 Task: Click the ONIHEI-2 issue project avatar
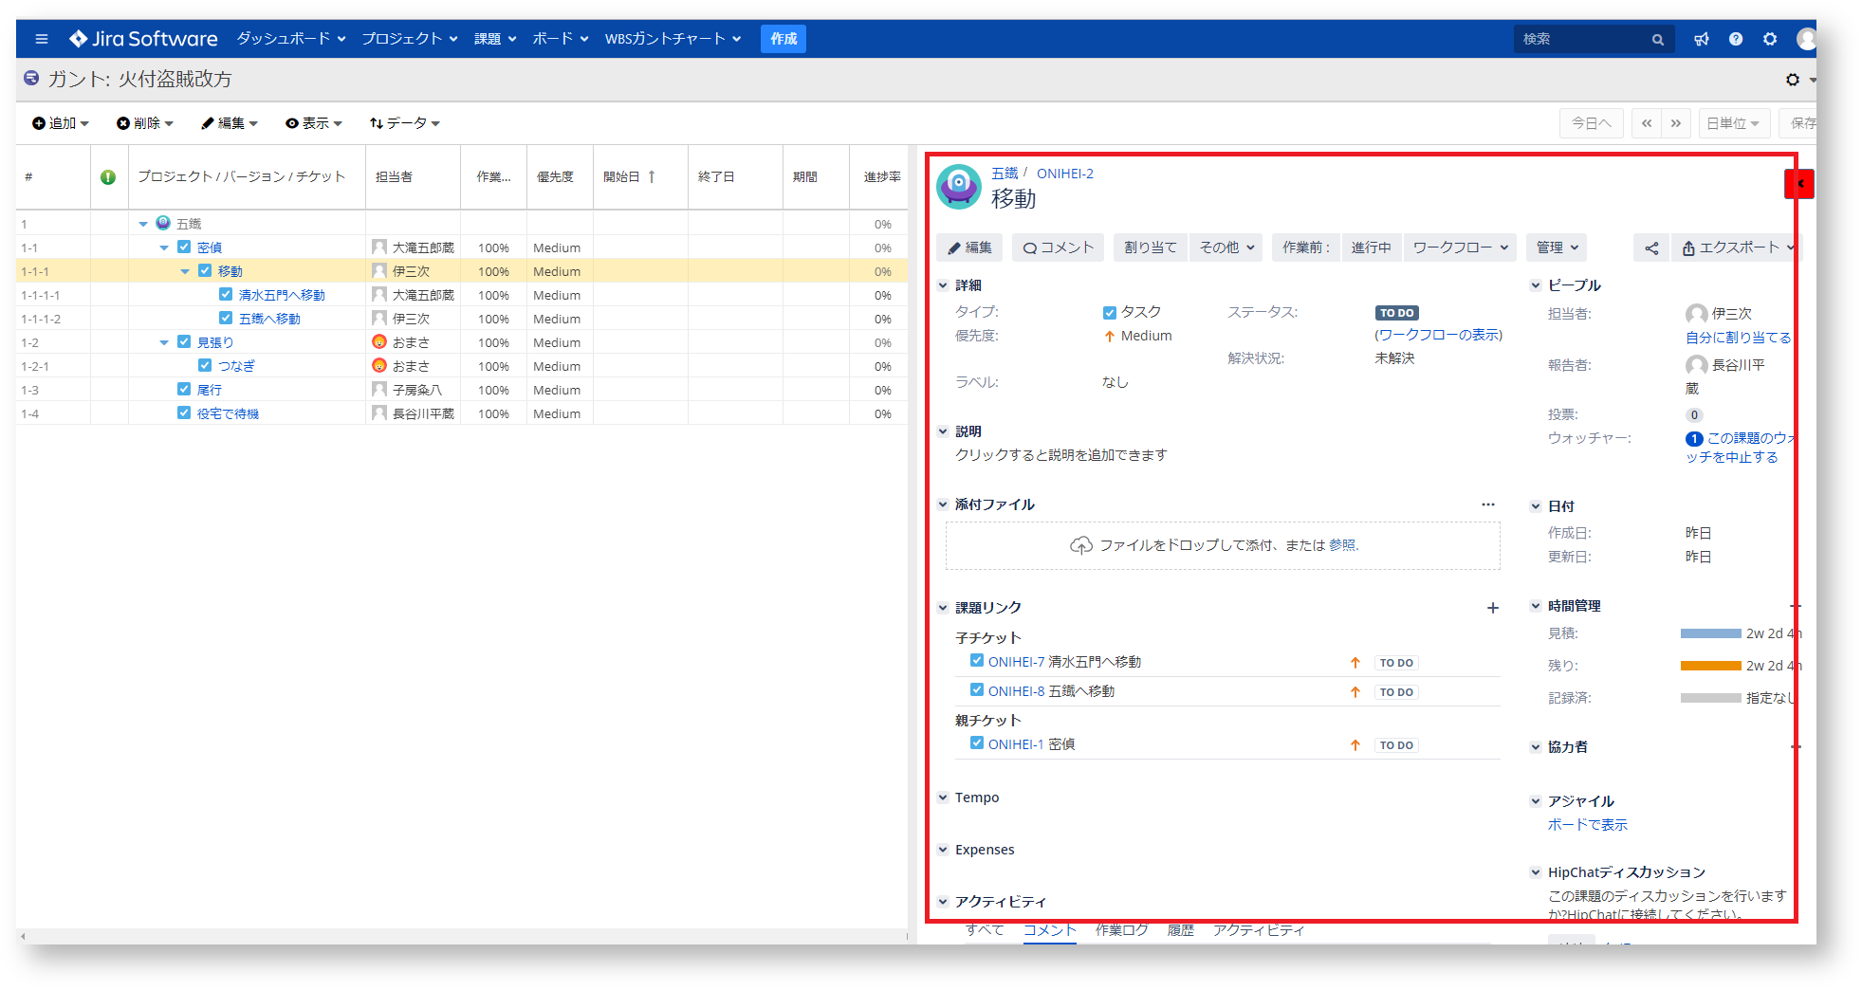point(959,186)
